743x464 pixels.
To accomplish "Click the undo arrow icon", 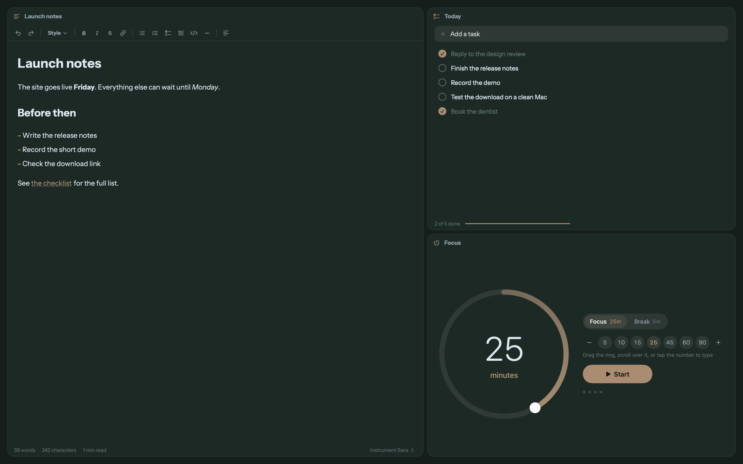I will pyautogui.click(x=18, y=33).
